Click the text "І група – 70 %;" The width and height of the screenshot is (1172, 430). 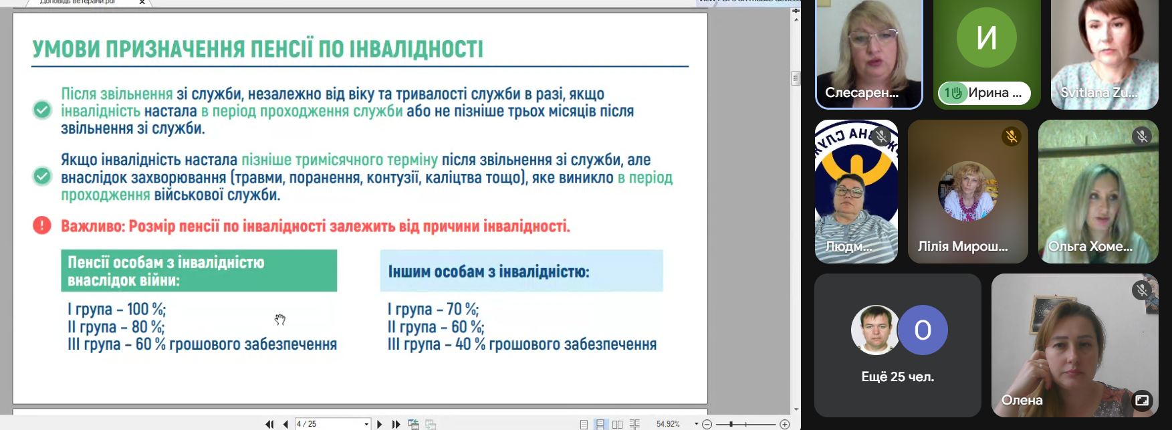[x=433, y=309]
